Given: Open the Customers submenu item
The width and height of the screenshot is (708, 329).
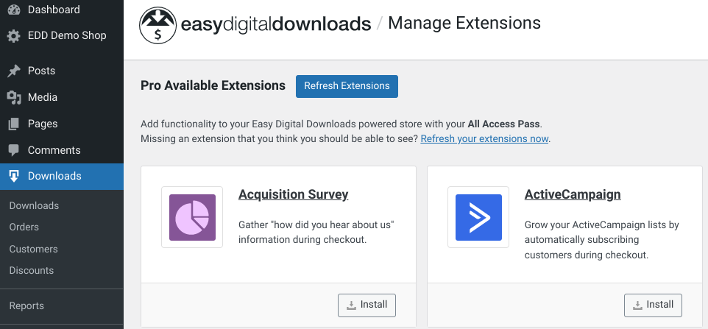Looking at the screenshot, I should coord(33,249).
